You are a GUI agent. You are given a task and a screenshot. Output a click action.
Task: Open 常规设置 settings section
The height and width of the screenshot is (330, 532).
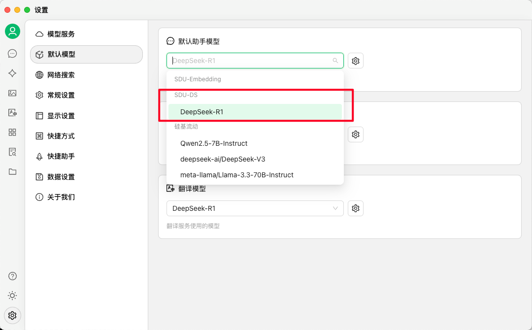coord(87,95)
